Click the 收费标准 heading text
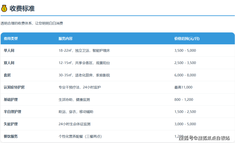 [x=22, y=9]
